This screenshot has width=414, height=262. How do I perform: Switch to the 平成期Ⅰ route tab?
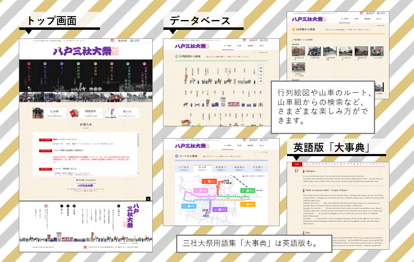(x=258, y=169)
